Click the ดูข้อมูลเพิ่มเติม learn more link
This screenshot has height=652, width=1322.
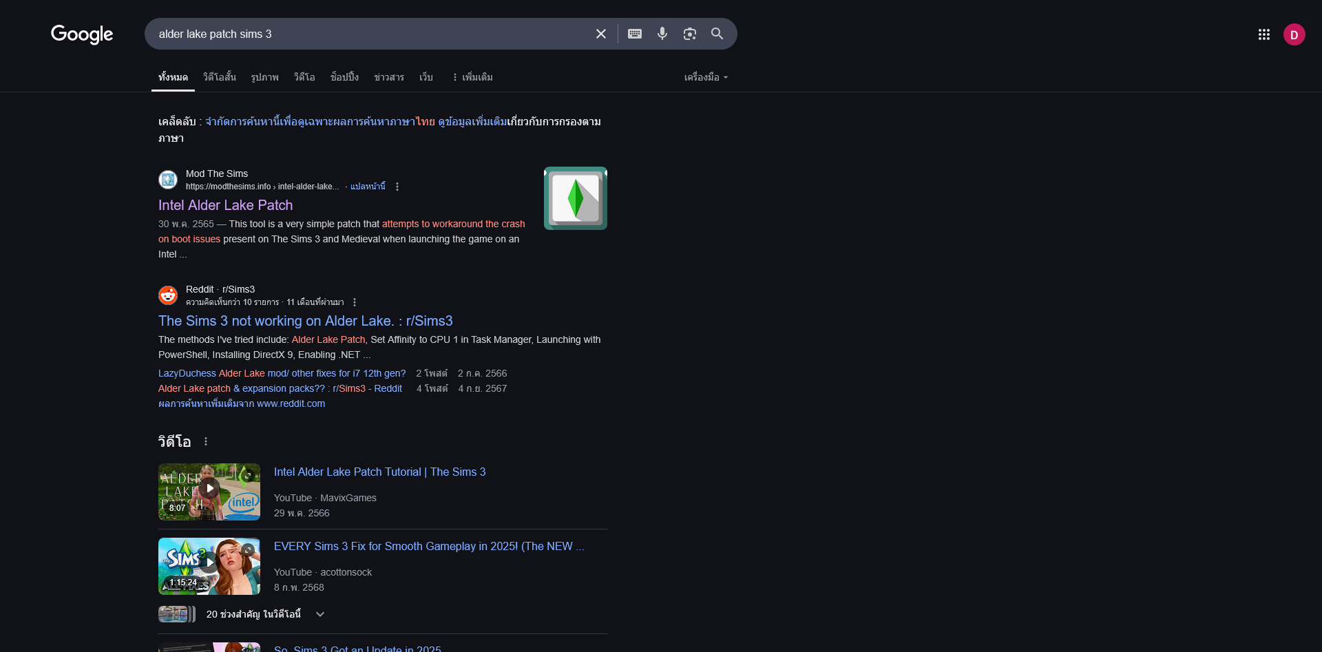pyautogui.click(x=472, y=122)
